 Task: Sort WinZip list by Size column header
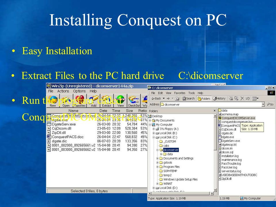pyautogui.click(x=129, y=111)
